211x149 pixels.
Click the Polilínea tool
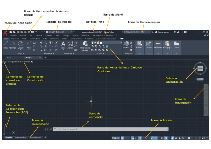pos(12,44)
